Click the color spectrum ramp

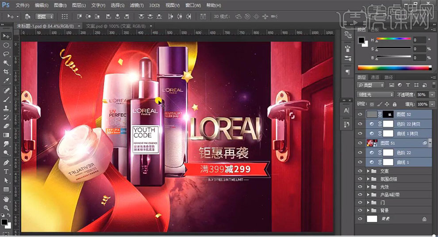click(394, 68)
